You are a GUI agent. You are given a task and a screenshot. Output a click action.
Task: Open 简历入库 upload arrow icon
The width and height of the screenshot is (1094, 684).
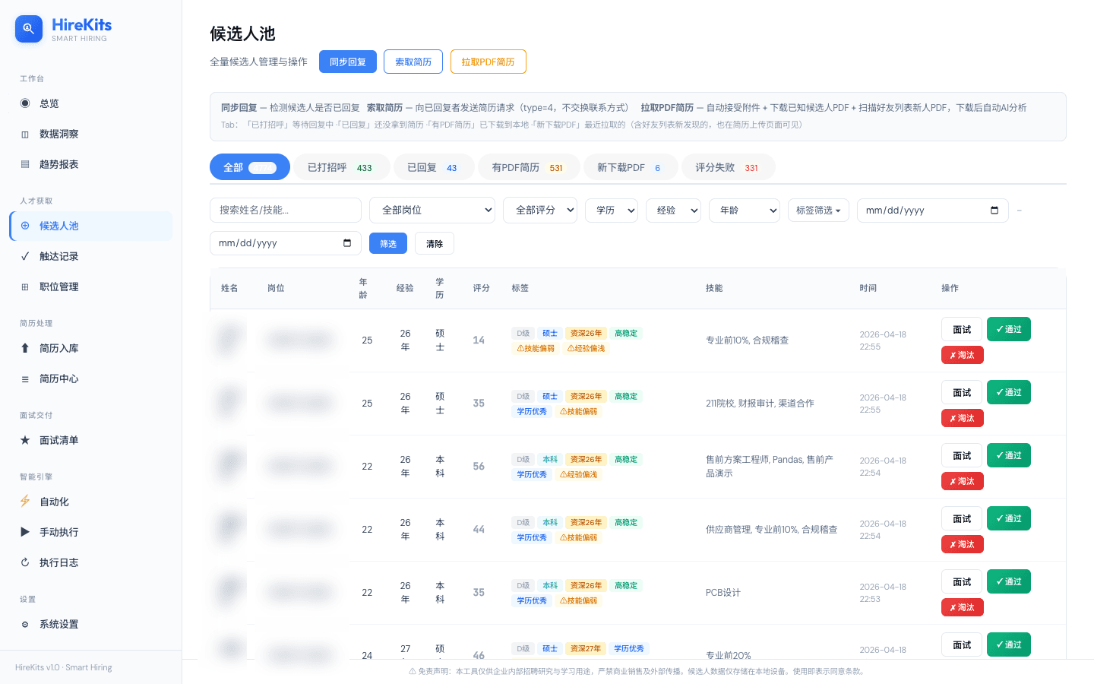coord(25,348)
